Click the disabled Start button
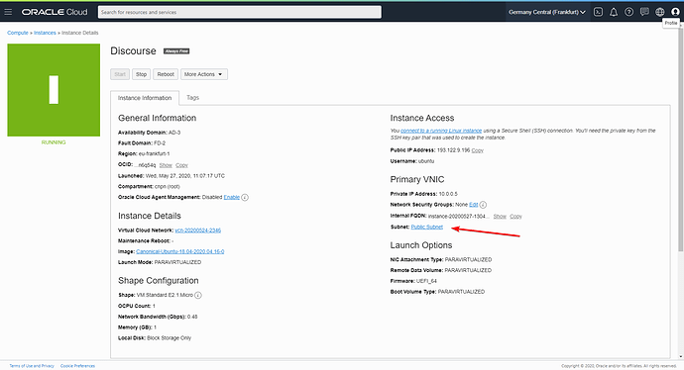This screenshot has width=684, height=370. pos(120,74)
